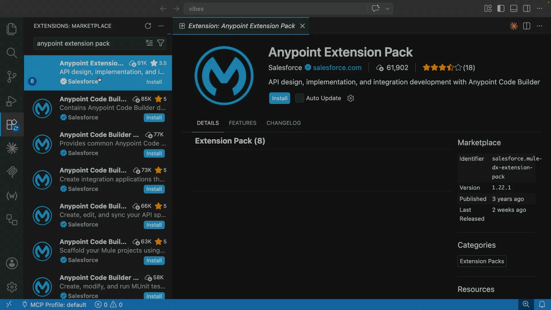Viewport: 551px width, 310px height.
Task: Open Run and Debug view
Action: (x=12, y=101)
